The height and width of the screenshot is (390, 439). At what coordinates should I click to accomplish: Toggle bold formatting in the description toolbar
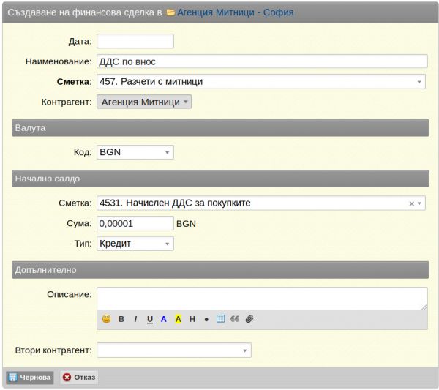(x=121, y=319)
